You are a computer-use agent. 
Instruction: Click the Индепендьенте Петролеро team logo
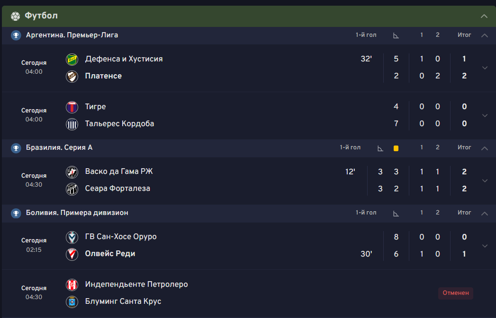coord(72,285)
